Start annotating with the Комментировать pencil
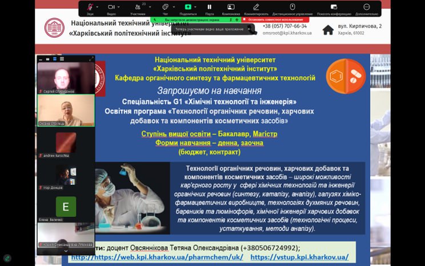Image resolution: width=425 pixels, height=266 pixels. pos(256,7)
